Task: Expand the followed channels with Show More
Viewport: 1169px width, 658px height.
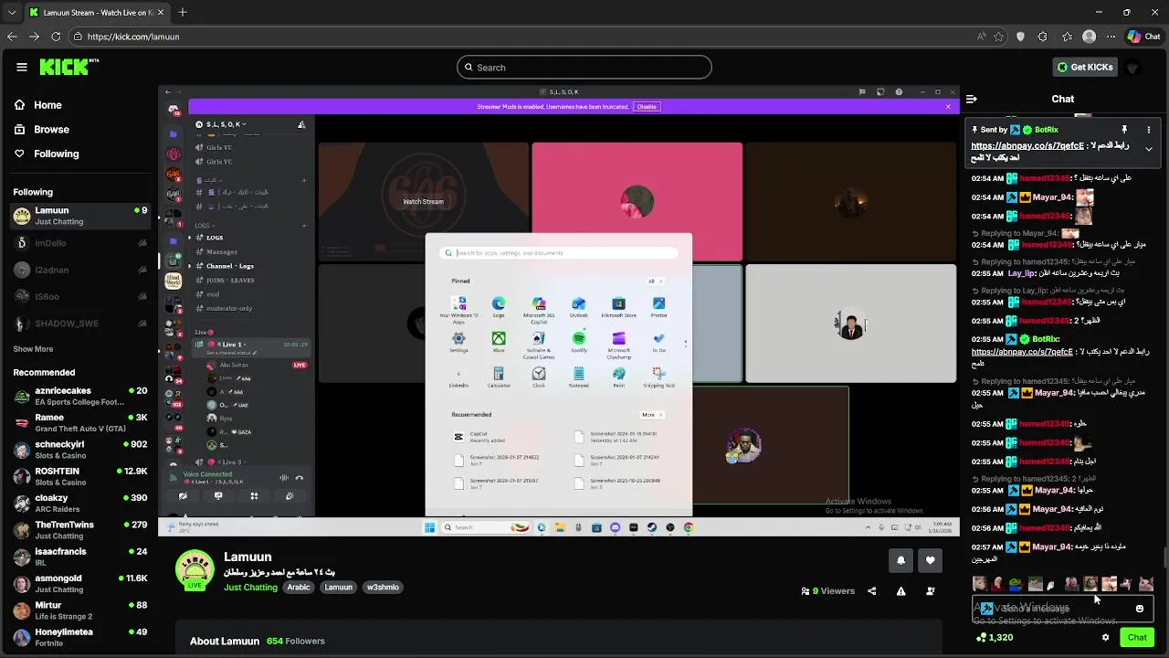Action: point(33,349)
